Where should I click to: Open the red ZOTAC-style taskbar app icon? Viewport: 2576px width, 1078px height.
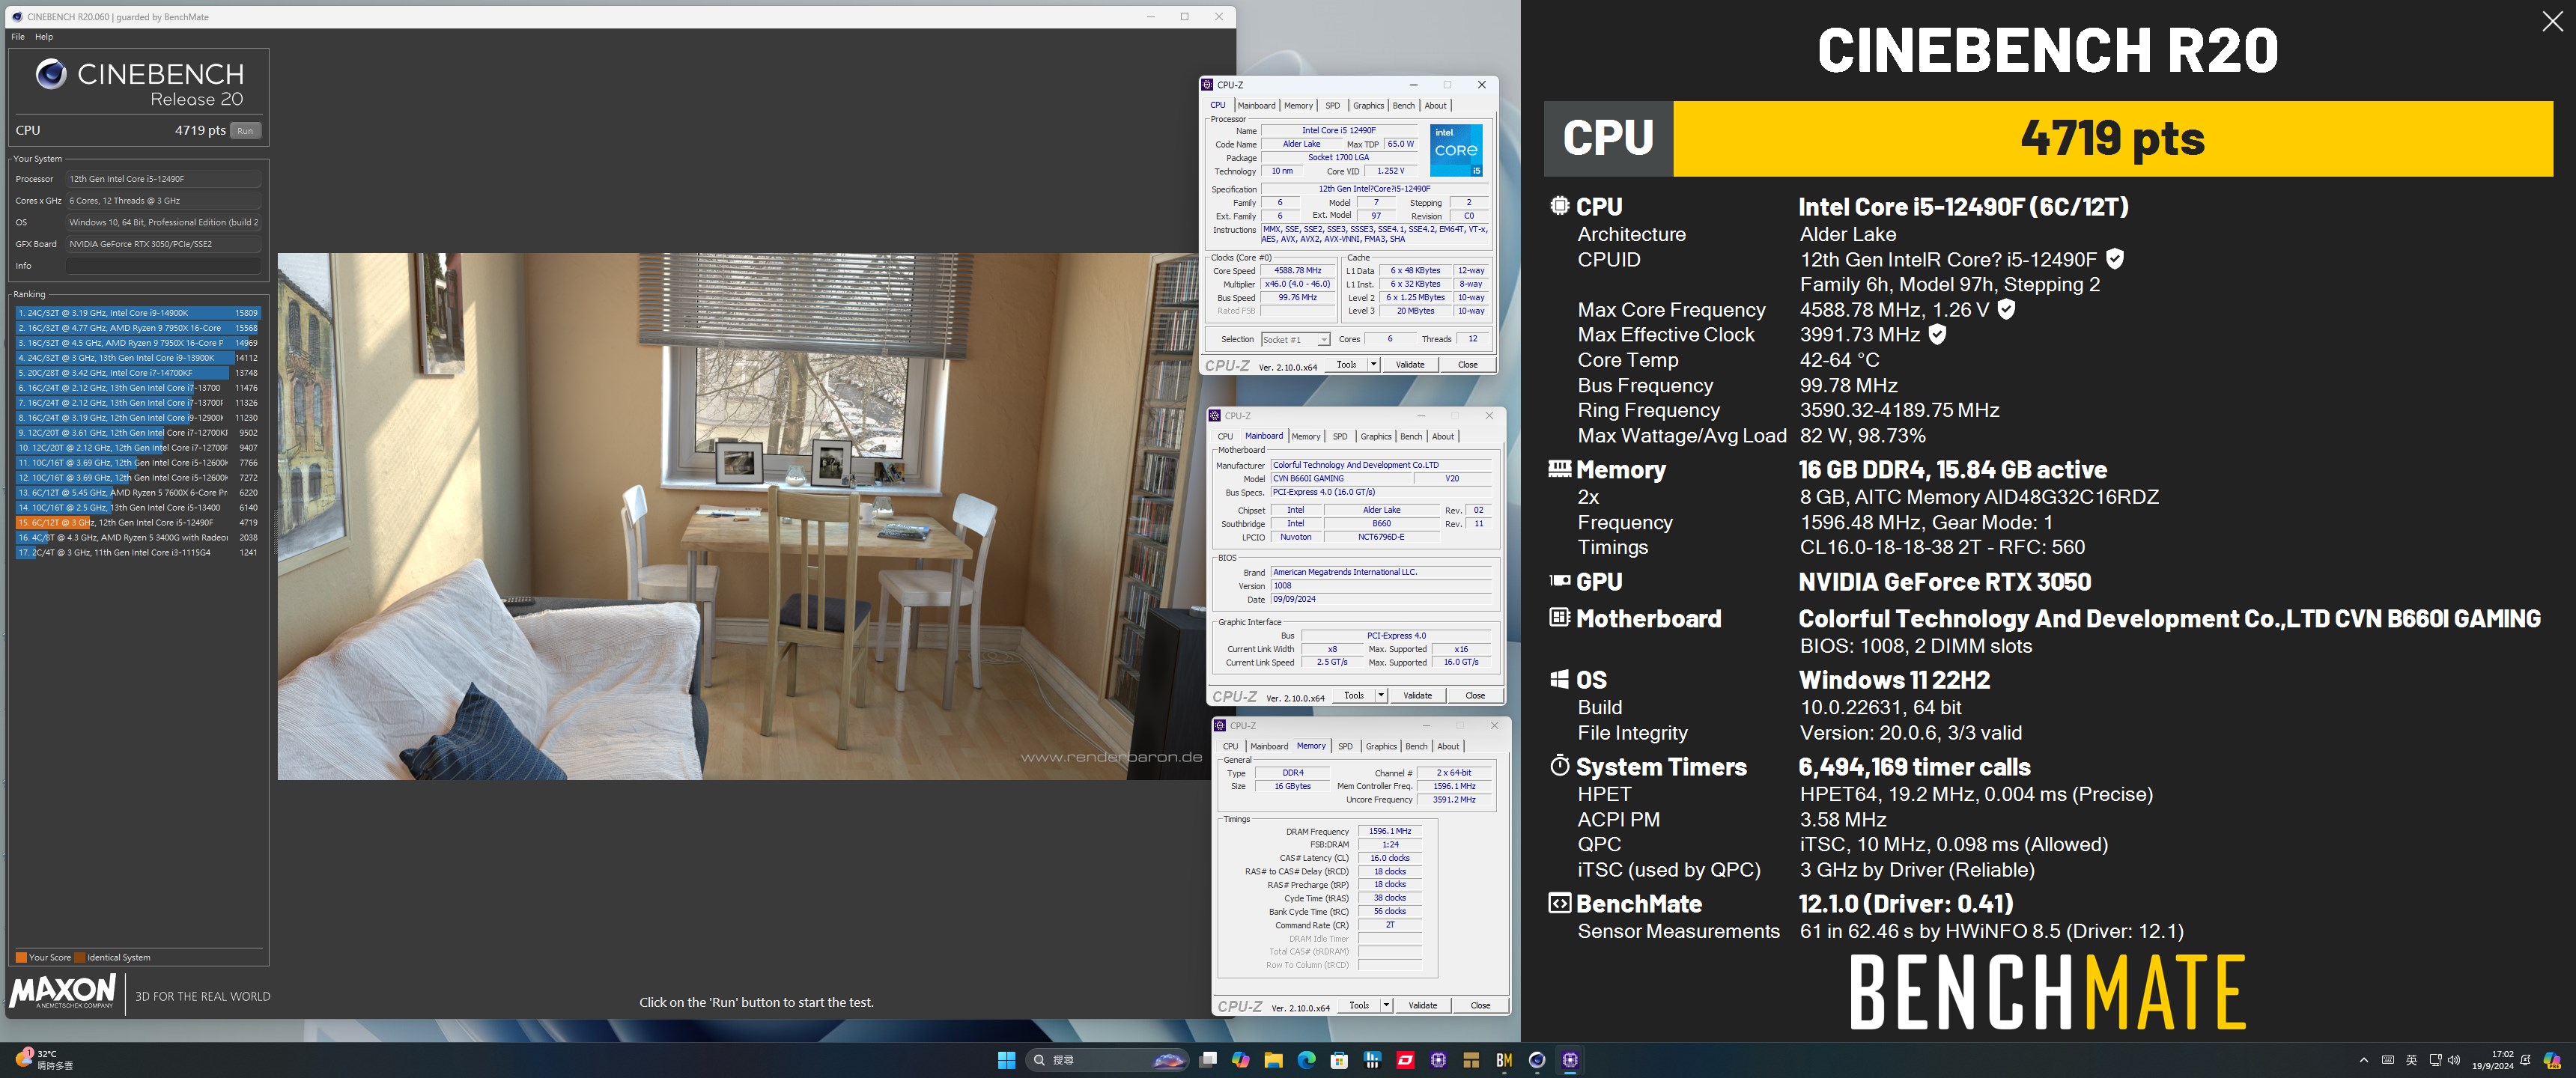tap(1405, 1060)
